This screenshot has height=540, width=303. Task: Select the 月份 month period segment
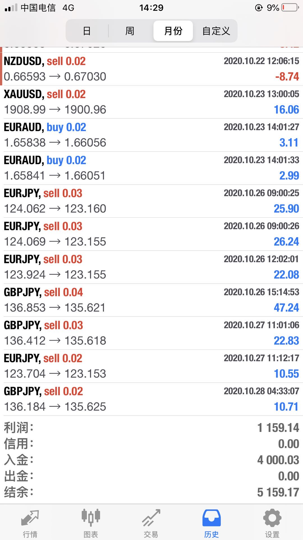click(x=173, y=31)
